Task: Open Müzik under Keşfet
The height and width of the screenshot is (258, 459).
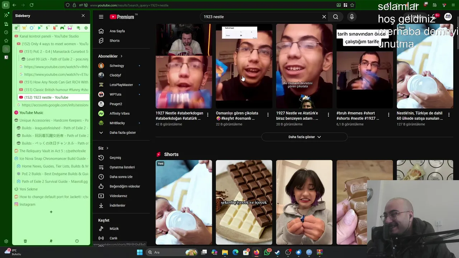Action: tap(121, 229)
